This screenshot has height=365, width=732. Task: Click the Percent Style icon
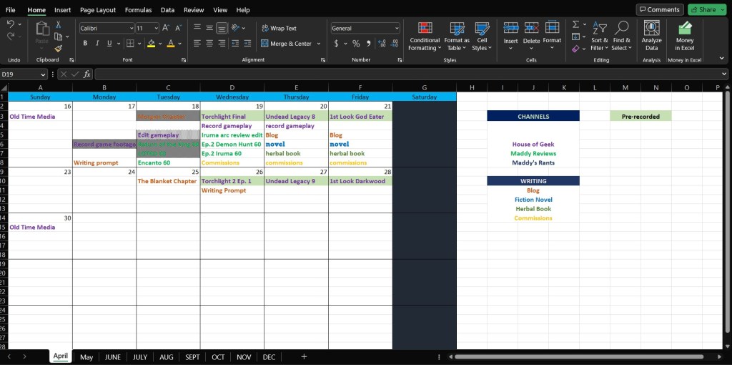coord(356,44)
